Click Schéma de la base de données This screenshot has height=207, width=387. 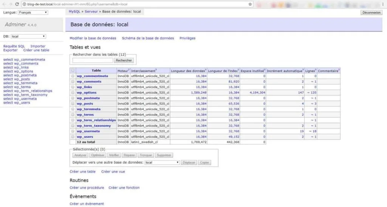coord(148,38)
